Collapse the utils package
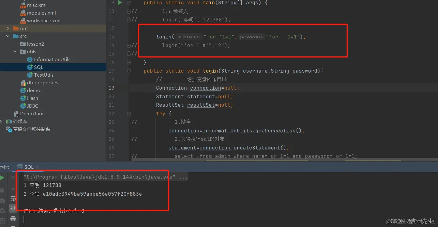This screenshot has width=438, height=227. click(15, 51)
